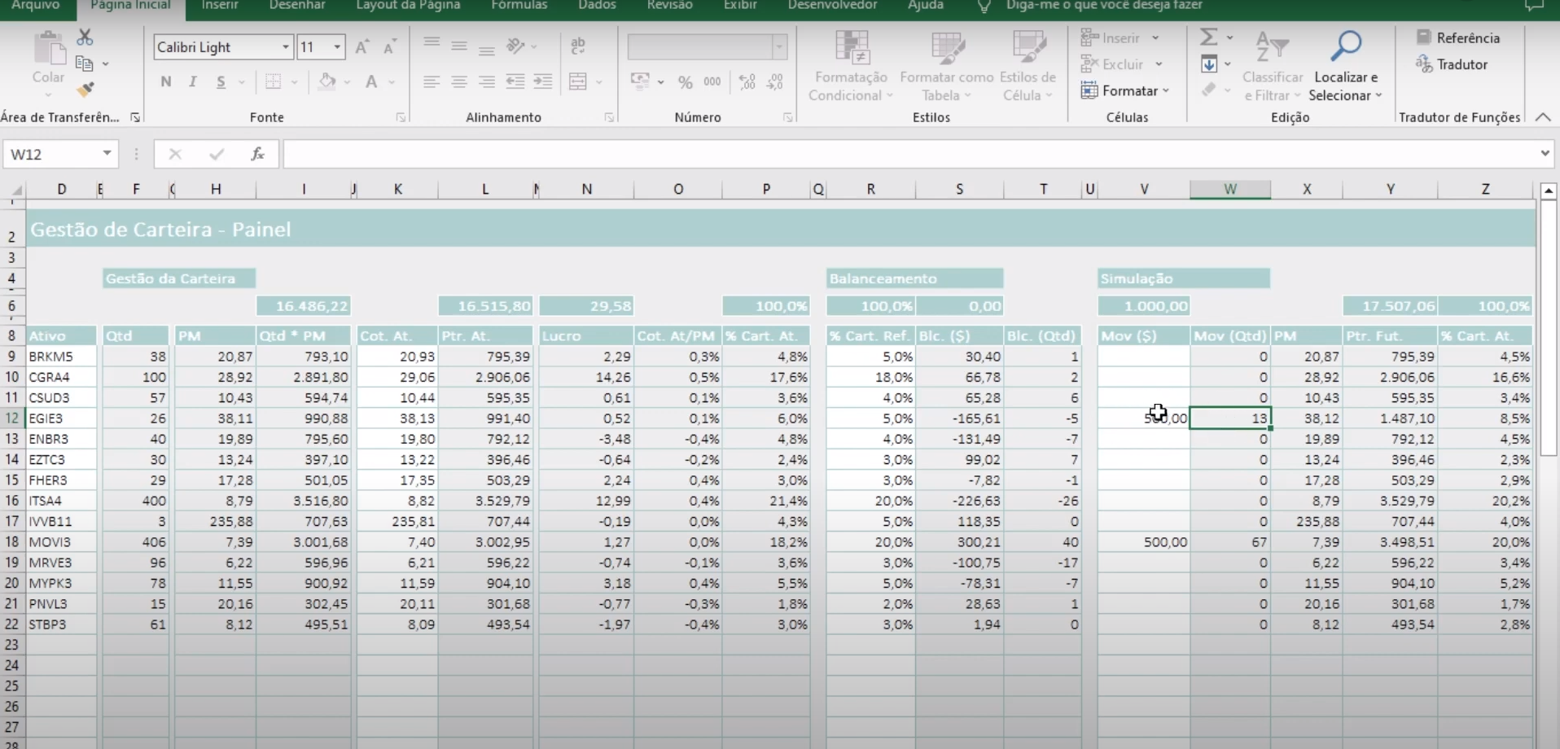Viewport: 1560px width, 749px height.
Task: Click the Tradutor button
Action: pyautogui.click(x=1453, y=64)
